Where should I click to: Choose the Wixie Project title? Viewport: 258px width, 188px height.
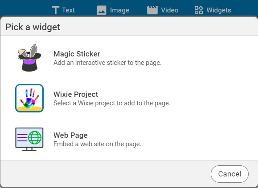(x=76, y=95)
